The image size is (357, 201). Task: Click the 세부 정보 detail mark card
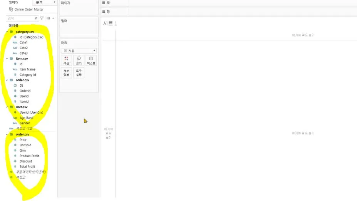pyautogui.click(x=66, y=73)
